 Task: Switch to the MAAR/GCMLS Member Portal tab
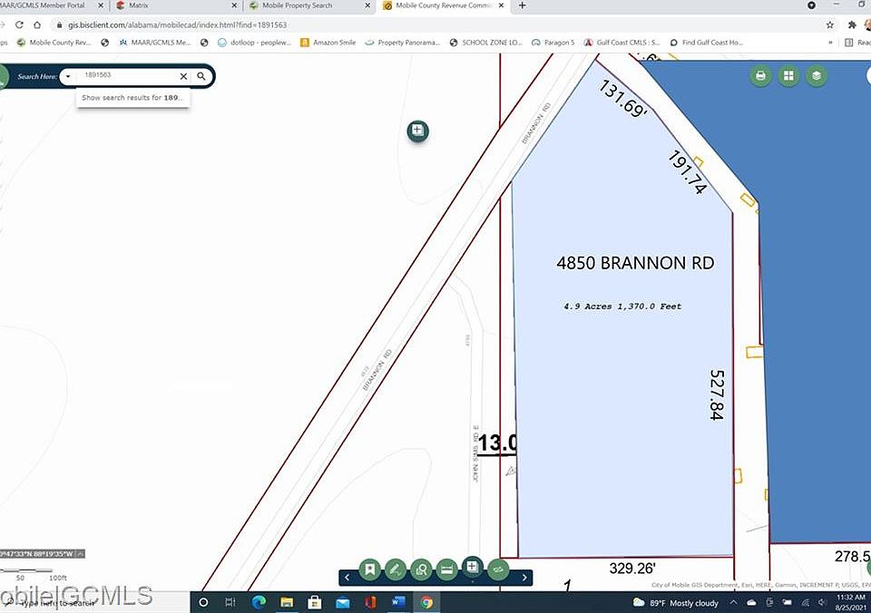(x=51, y=5)
